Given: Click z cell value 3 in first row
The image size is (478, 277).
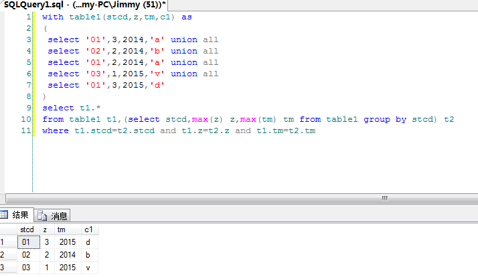Looking at the screenshot, I should [x=47, y=242].
